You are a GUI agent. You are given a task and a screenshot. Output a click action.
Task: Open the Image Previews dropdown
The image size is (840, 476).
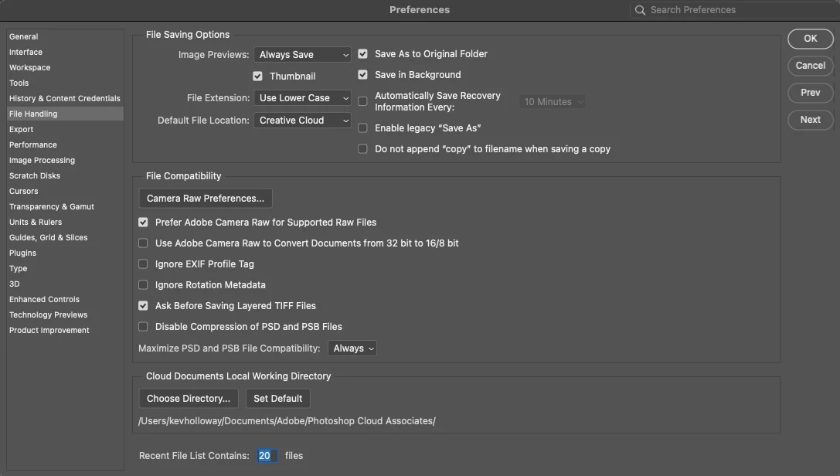[x=303, y=55]
